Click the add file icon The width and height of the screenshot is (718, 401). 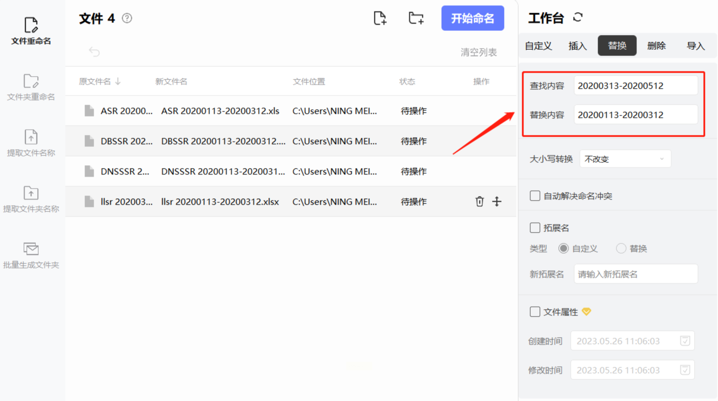pyautogui.click(x=380, y=18)
